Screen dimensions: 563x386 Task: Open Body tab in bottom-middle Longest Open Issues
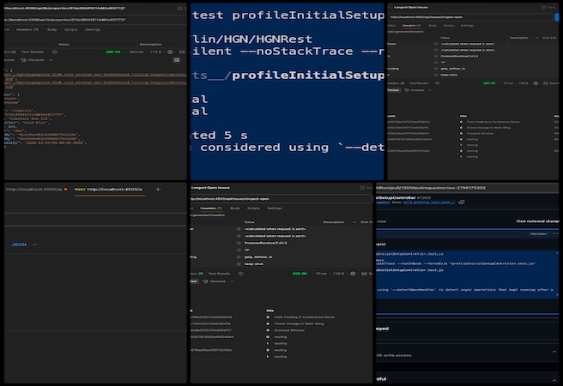pyautogui.click(x=235, y=208)
